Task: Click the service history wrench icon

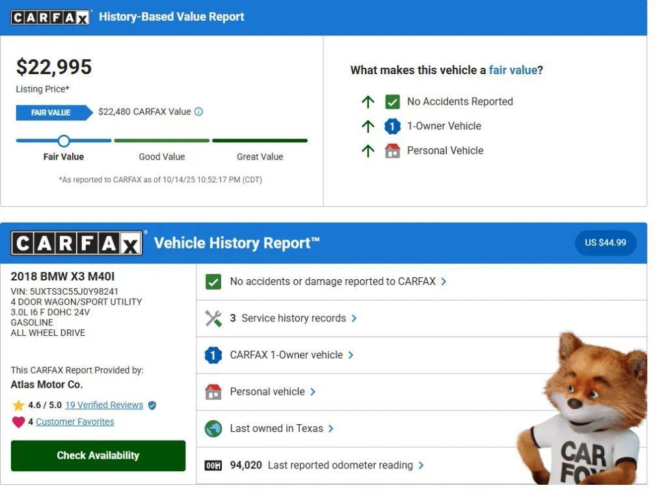Action: (213, 318)
